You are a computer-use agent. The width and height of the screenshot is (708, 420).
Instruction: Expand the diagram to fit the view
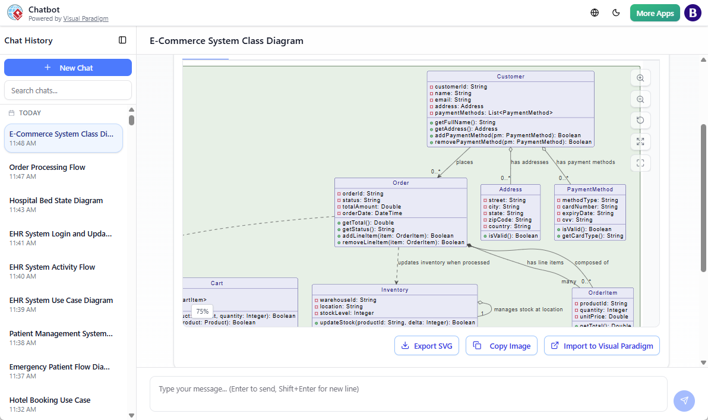[640, 141]
